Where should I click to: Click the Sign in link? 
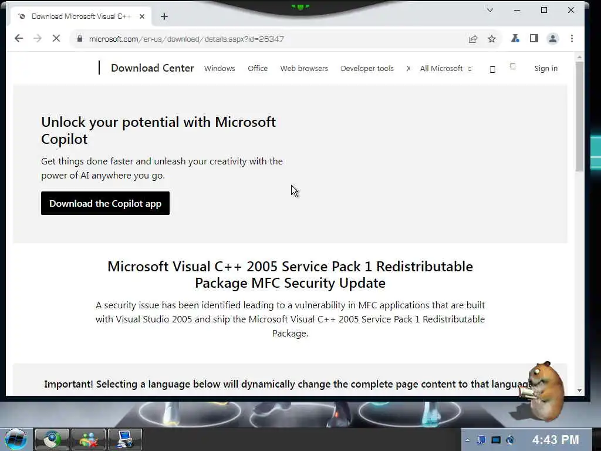pos(546,68)
